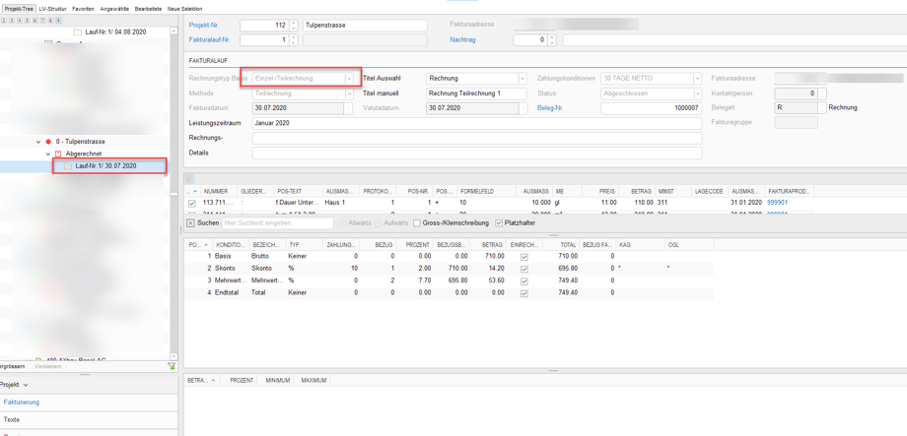
Task: Select Lauf-Nr.1/ 30.07.2020 tree entry
Action: pos(105,166)
